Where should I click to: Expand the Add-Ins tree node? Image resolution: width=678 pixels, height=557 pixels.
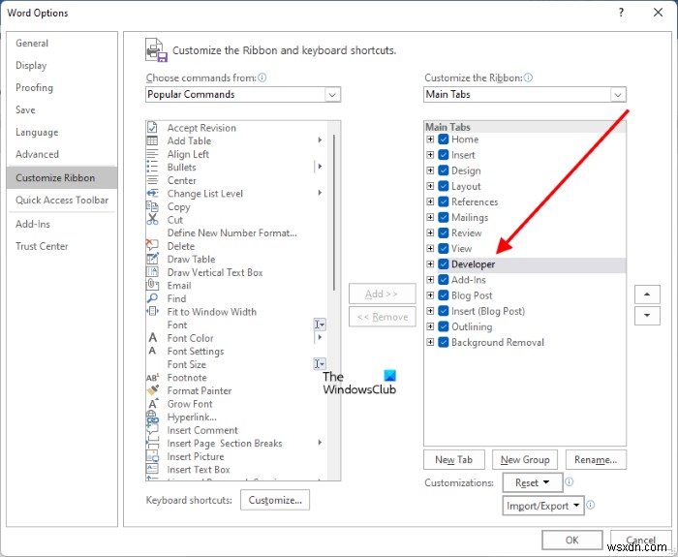pyautogui.click(x=430, y=279)
